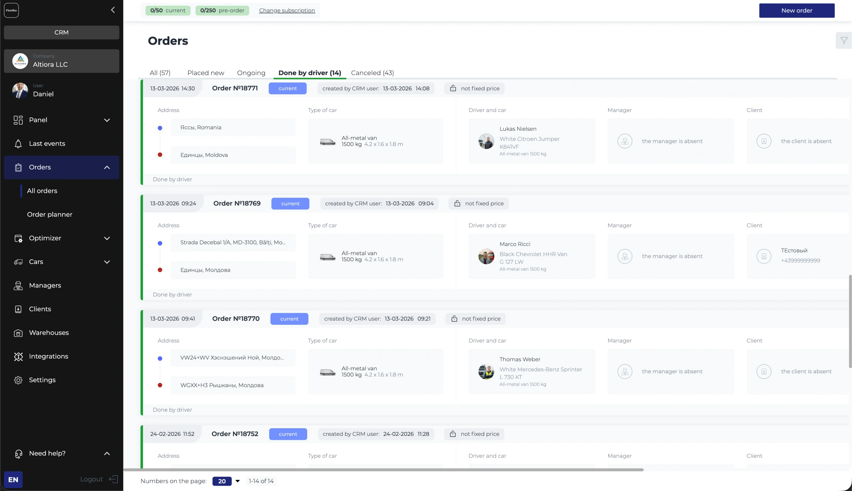Click the Strada Decebal 1/A address

point(233,242)
